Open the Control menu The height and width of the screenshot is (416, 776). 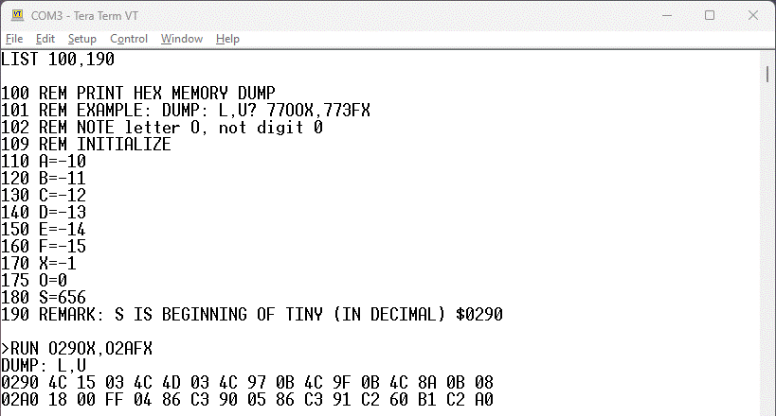coord(129,39)
